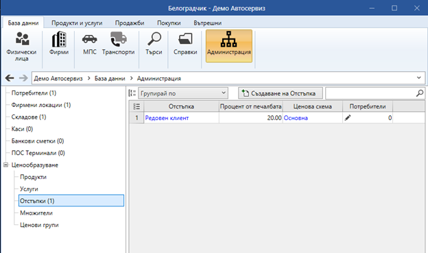
Task: Select ПОС Терминали (0) tree item
Action: [38, 153]
